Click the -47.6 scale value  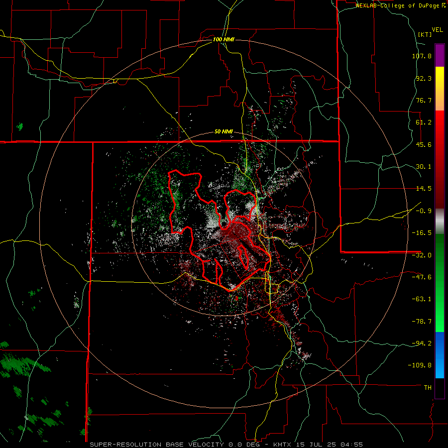[422, 277]
